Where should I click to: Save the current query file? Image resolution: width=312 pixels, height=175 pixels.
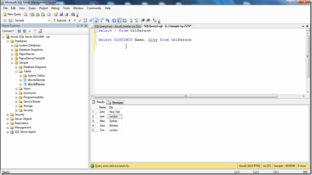point(61,15)
